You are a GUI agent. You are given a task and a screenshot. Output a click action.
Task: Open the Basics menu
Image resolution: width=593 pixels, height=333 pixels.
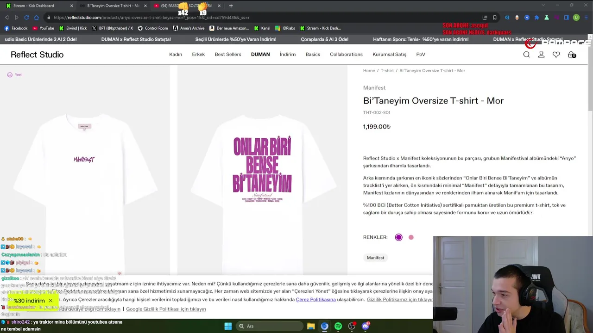[313, 54]
